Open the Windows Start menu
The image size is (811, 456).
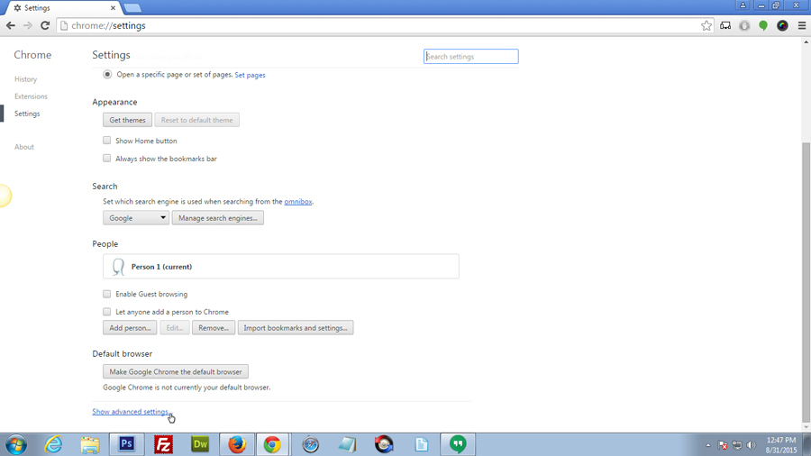coord(16,444)
